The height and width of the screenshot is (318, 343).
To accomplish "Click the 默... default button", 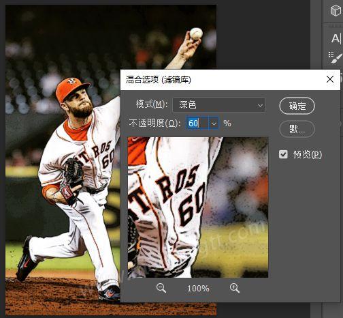I will tap(297, 129).
